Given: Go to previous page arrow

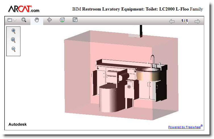Looking at the screenshot, I should 172,21.
